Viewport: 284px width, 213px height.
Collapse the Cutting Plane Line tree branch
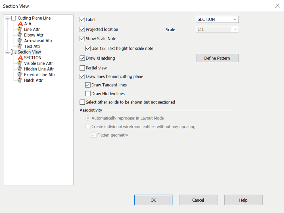point(7,18)
